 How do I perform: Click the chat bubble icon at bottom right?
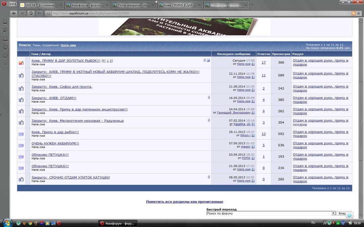350,215
